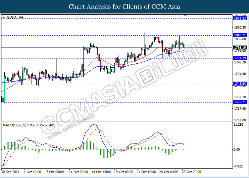The image size is (249, 178).
Task: Click the 14 Oct 12:00 time label
Action: tap(101, 172)
